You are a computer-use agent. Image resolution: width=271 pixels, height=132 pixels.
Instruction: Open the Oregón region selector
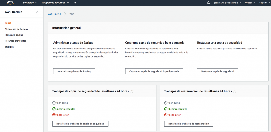click(x=250, y=3)
